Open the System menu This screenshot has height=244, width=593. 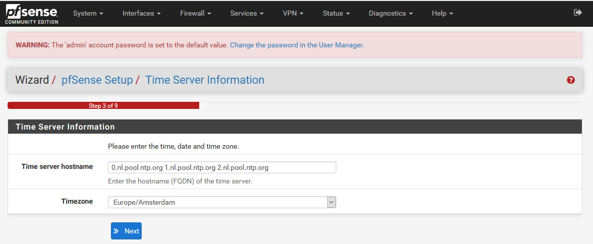coord(88,13)
